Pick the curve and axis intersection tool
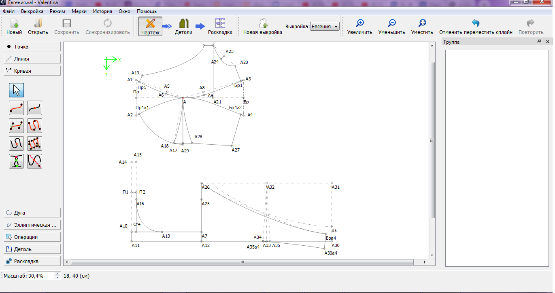This screenshot has height=293, width=555. (x=34, y=161)
